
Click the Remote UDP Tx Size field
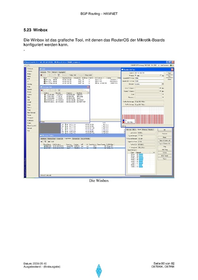point(149,81)
